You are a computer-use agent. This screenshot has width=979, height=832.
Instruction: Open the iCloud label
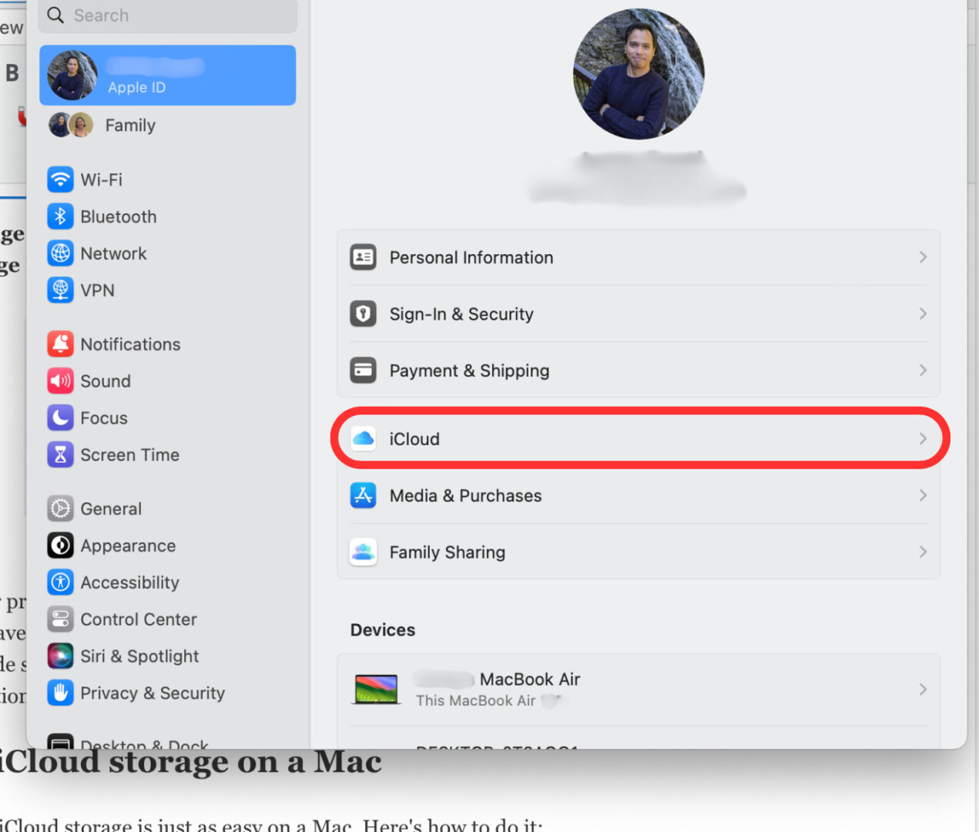click(414, 439)
